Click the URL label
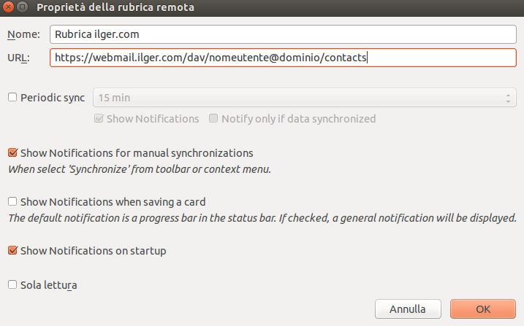Viewport: 524px width, 326px height. 19,58
